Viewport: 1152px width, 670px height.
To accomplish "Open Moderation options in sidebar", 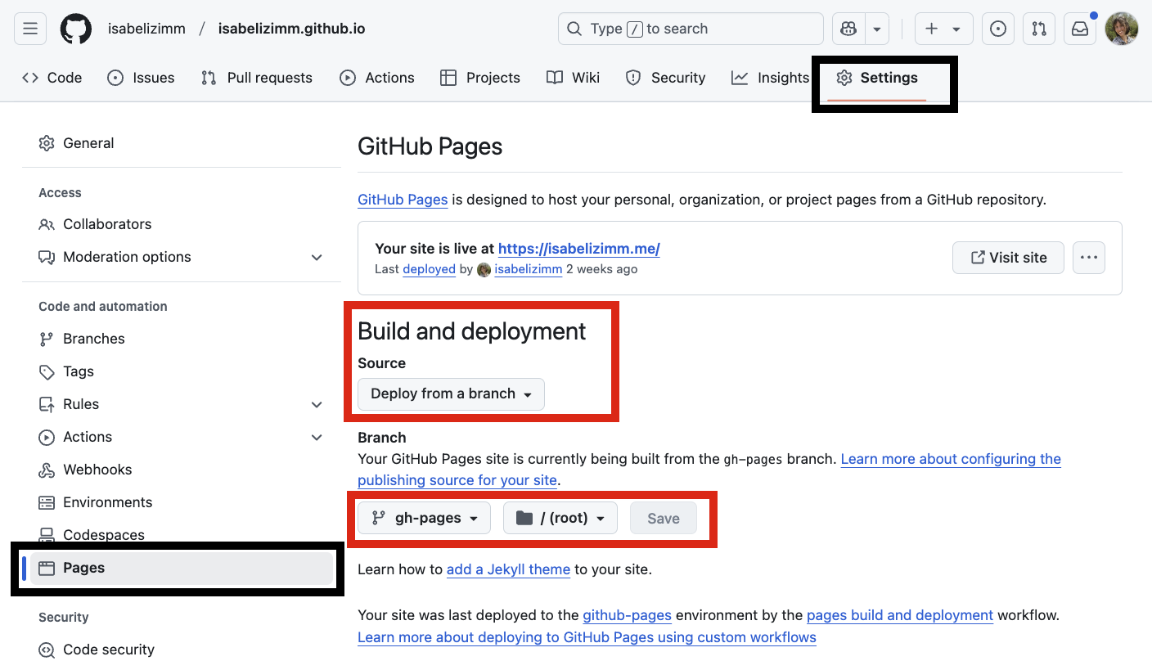I will coord(181,257).
